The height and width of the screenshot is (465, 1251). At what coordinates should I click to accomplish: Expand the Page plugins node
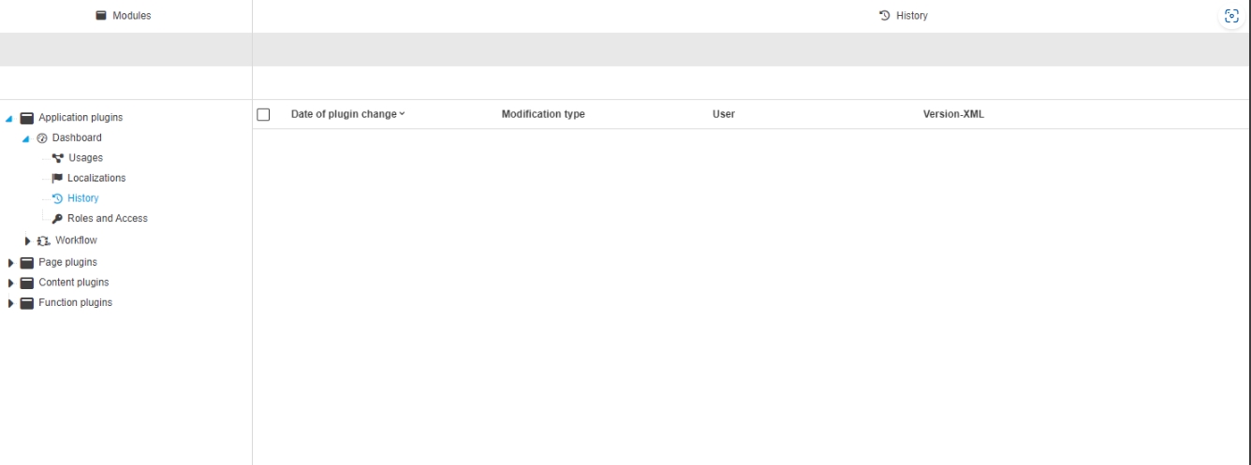(x=11, y=263)
